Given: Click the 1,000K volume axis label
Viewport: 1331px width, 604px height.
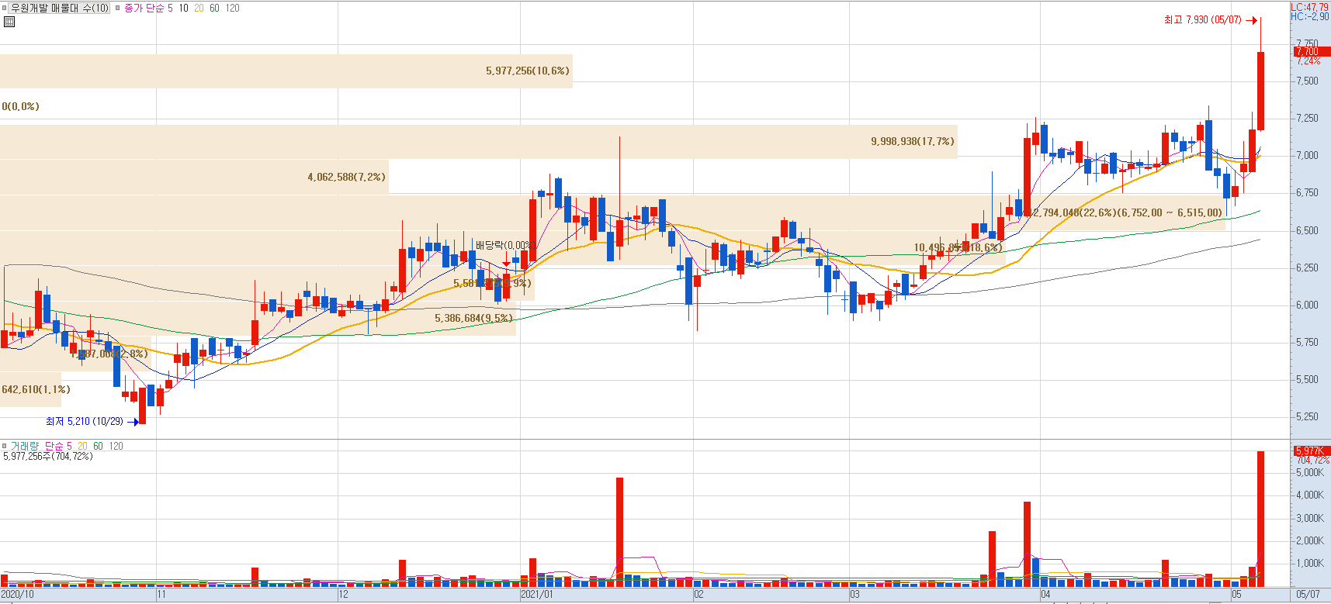Looking at the screenshot, I should [1310, 564].
